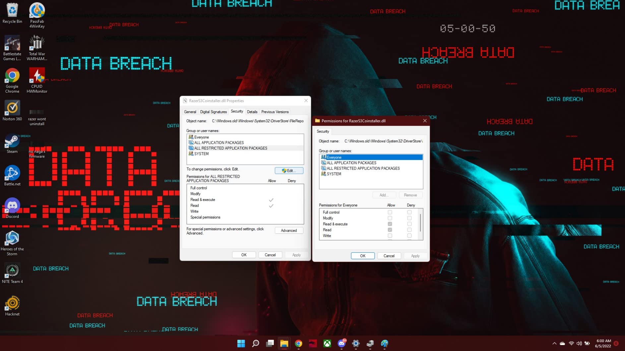The height and width of the screenshot is (351, 625).
Task: Select Hacknet desktop icon
Action: tap(12, 306)
